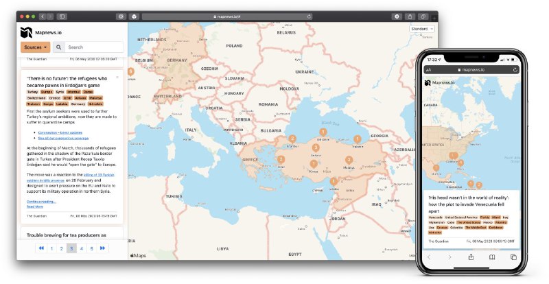
Task: Reload the page in the desktop address bar
Action: (309, 16)
